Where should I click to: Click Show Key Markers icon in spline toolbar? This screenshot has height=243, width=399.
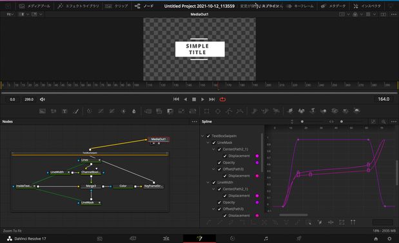pyautogui.click(x=353, y=222)
